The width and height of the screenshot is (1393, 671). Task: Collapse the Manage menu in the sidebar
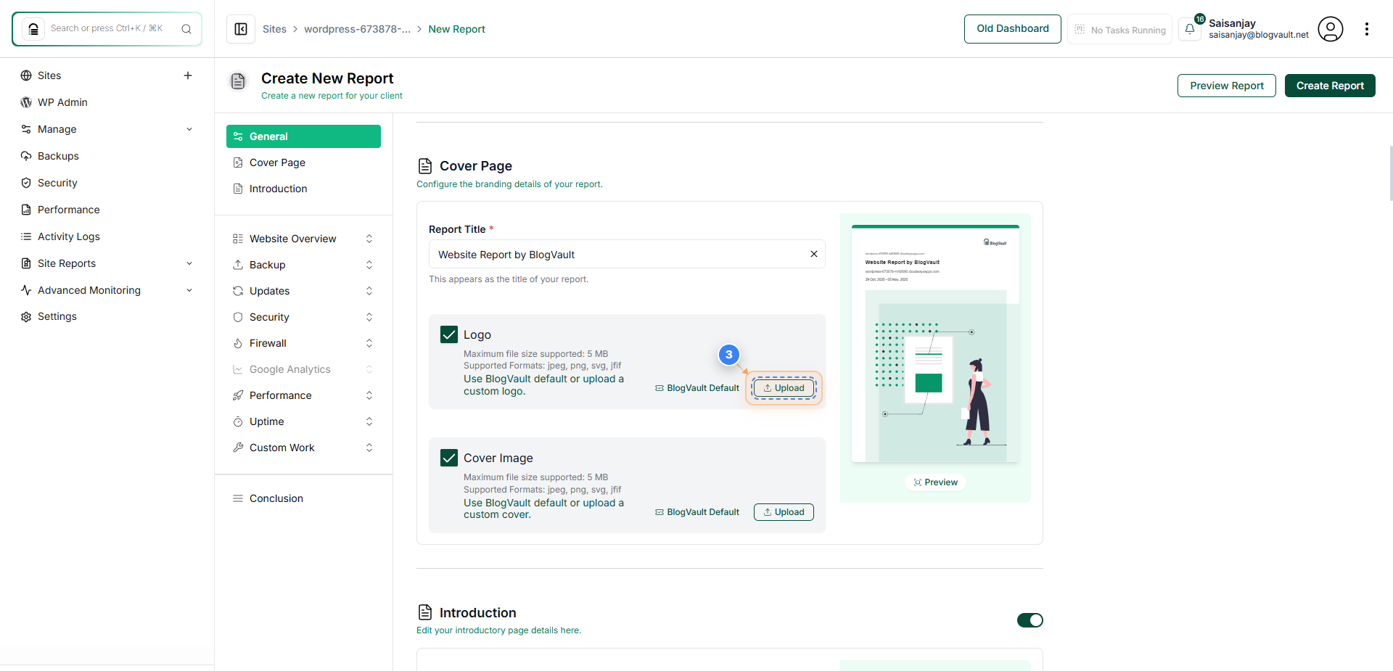point(189,129)
